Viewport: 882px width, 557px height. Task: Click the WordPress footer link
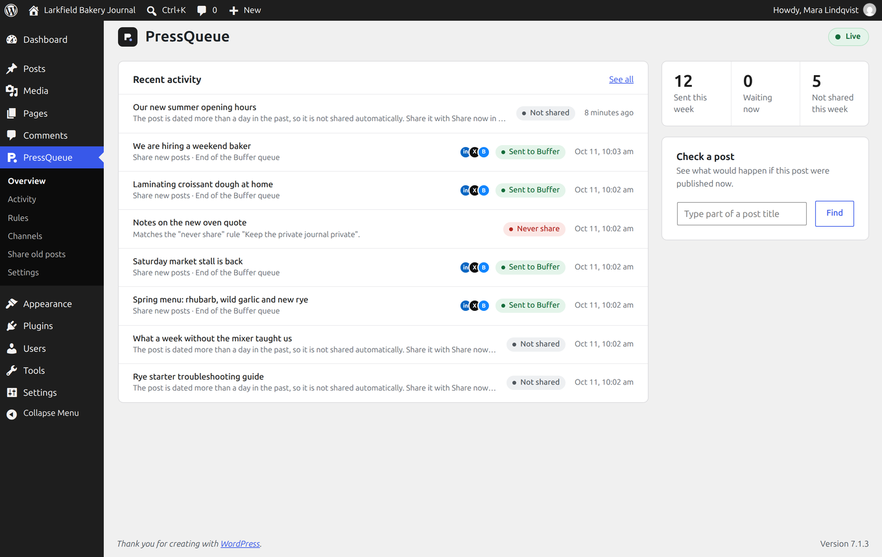pyautogui.click(x=240, y=543)
